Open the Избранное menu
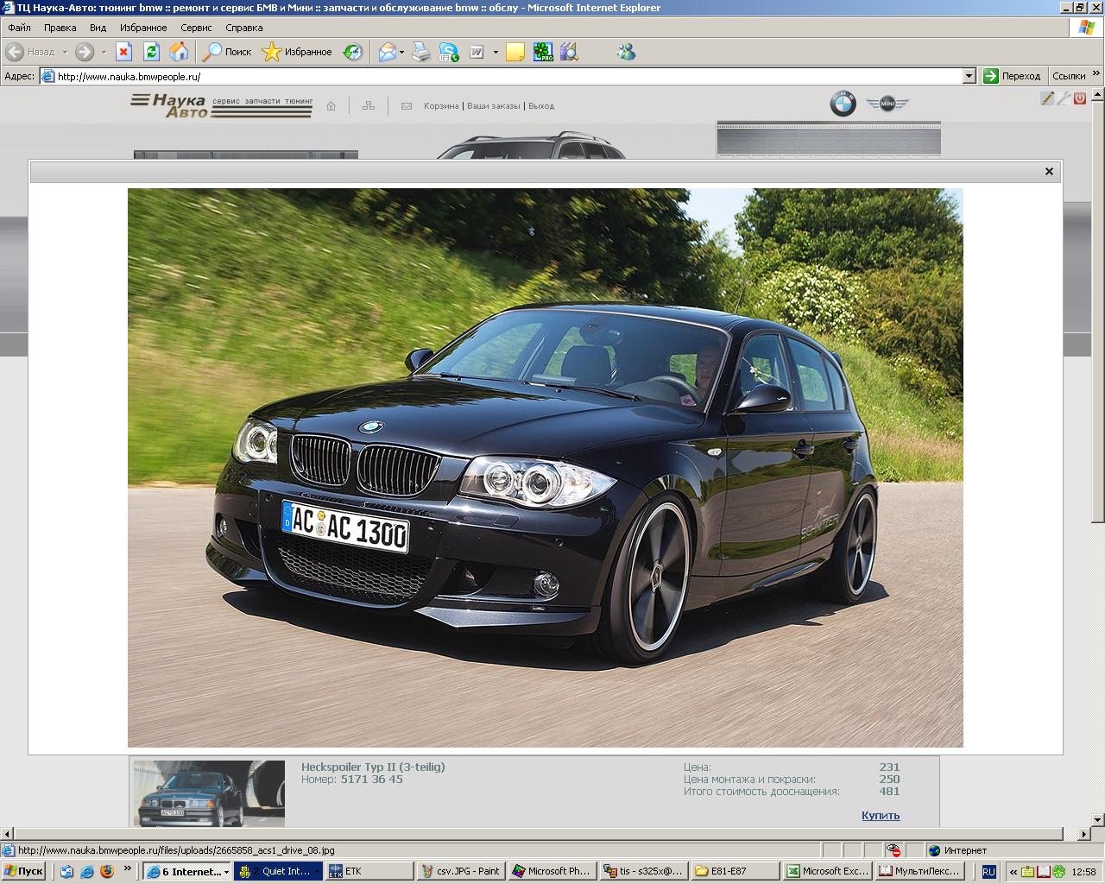Viewport: 1105px width, 884px height. (x=143, y=28)
